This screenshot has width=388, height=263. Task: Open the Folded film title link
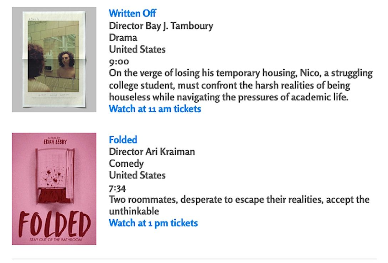pyautogui.click(x=123, y=140)
